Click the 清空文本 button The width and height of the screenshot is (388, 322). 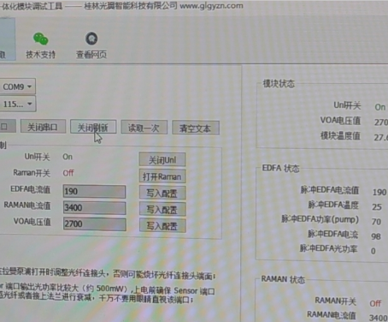(x=196, y=128)
